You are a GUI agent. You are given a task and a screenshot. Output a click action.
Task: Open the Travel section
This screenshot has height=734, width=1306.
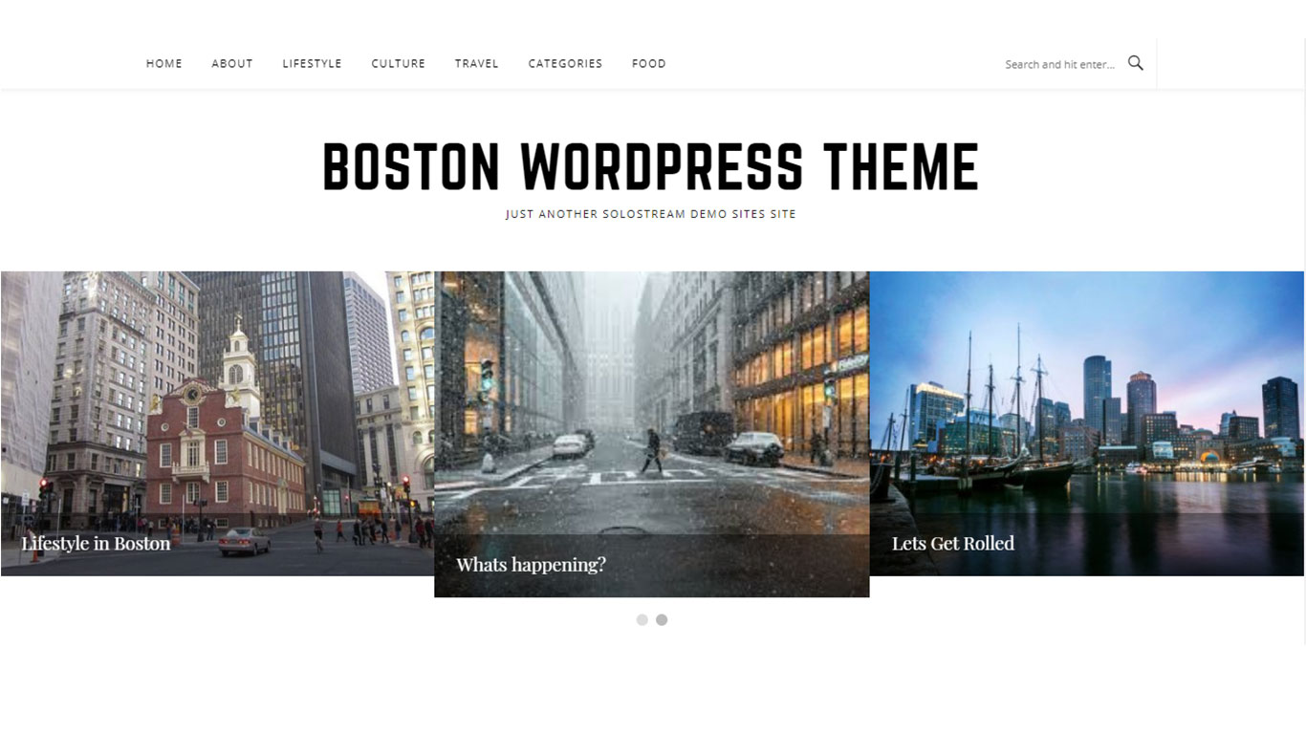[477, 64]
